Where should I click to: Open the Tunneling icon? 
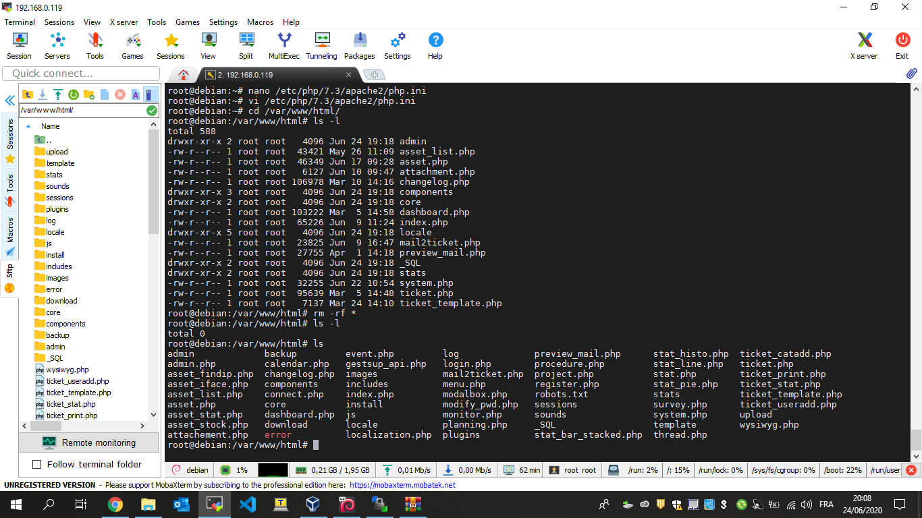[322, 46]
